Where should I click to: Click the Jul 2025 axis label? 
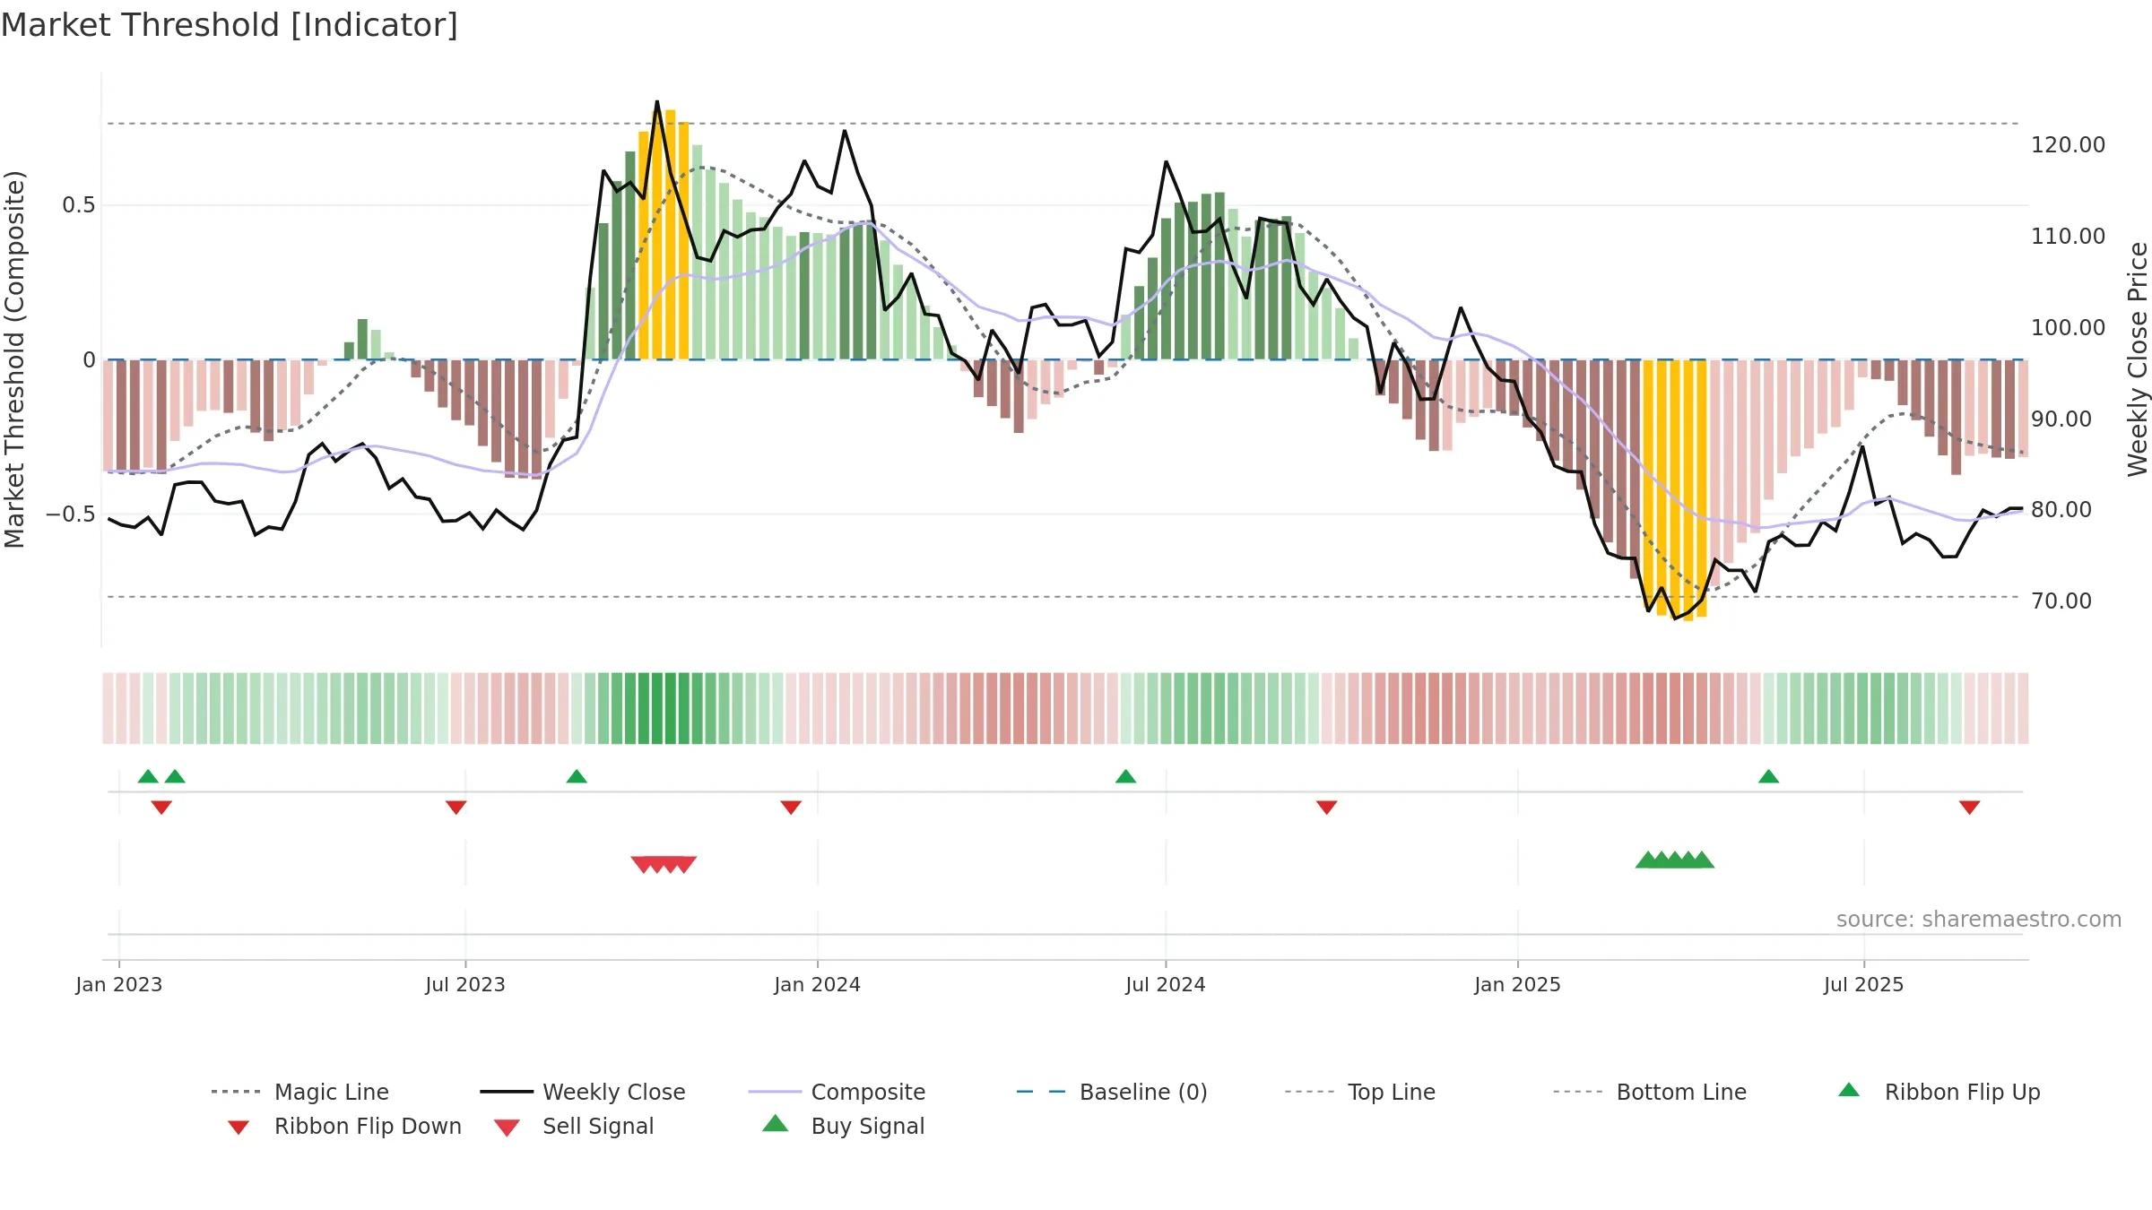1864,984
